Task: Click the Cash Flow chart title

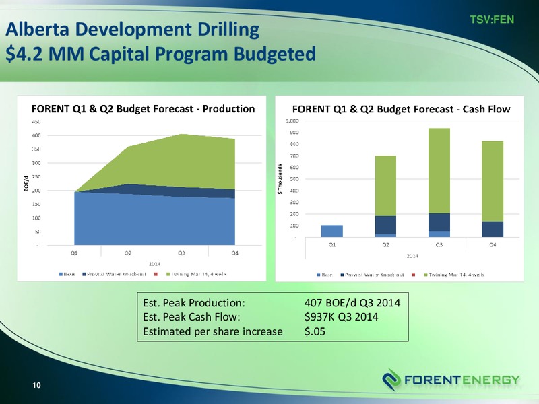Action: [x=401, y=109]
